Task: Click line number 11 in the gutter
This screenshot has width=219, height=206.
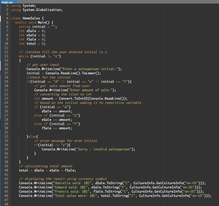Action: point(6,48)
